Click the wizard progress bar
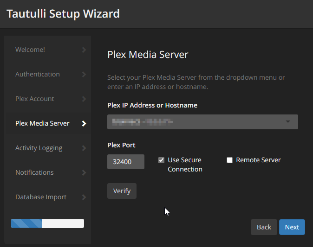This screenshot has width=313, height=247. (x=47, y=223)
